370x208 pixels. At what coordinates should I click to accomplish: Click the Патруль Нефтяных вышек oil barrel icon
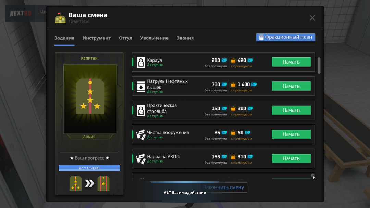(141, 87)
